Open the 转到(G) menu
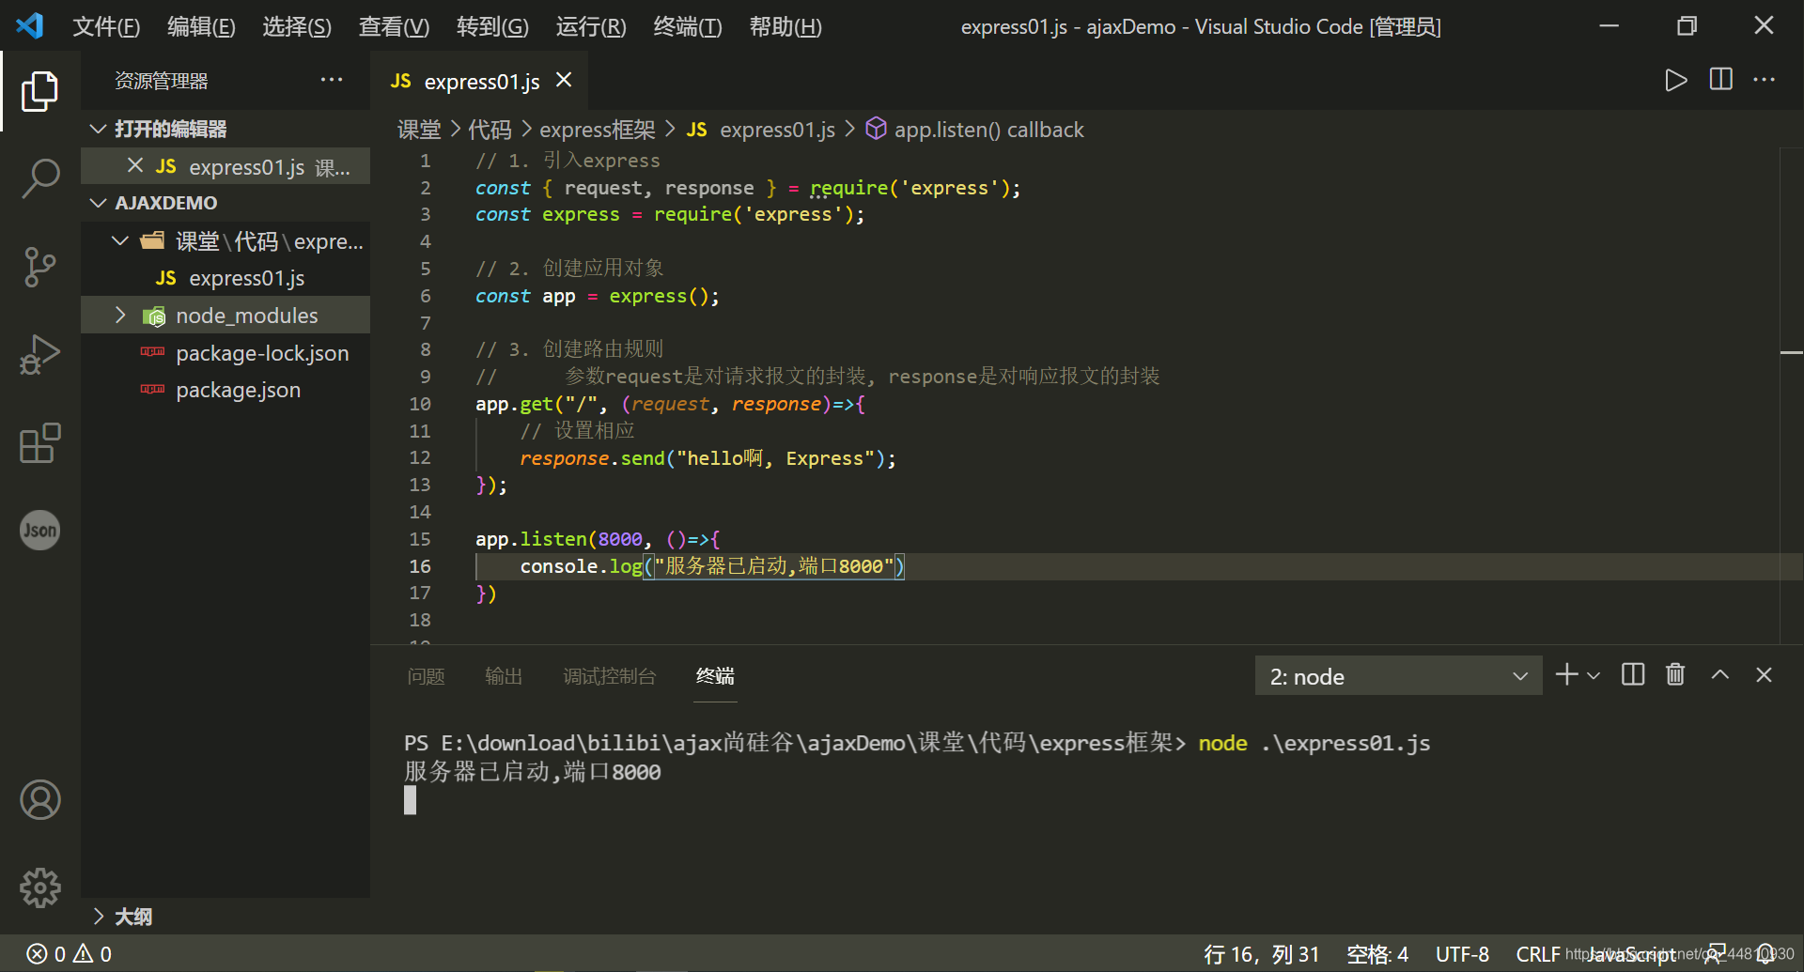 [492, 26]
